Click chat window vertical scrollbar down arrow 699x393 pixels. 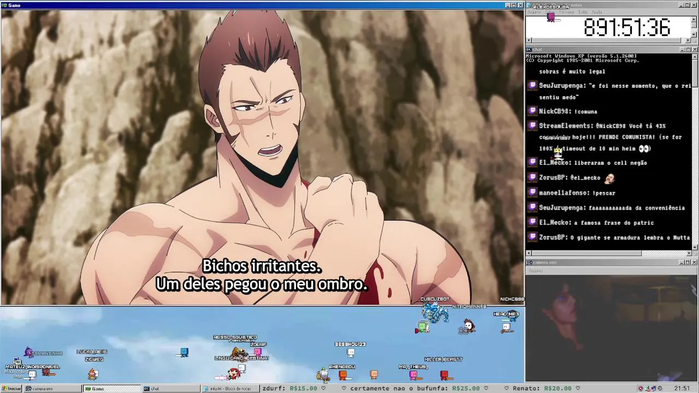tap(695, 247)
